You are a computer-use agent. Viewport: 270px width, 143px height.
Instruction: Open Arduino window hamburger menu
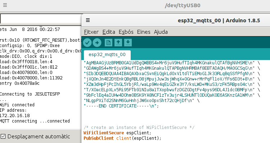click(x=88, y=20)
